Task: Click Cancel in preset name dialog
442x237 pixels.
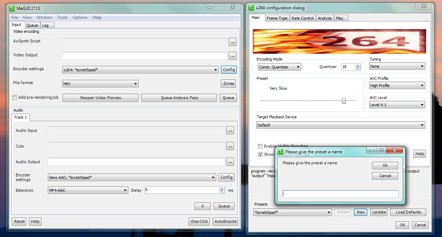Action: click(x=385, y=176)
